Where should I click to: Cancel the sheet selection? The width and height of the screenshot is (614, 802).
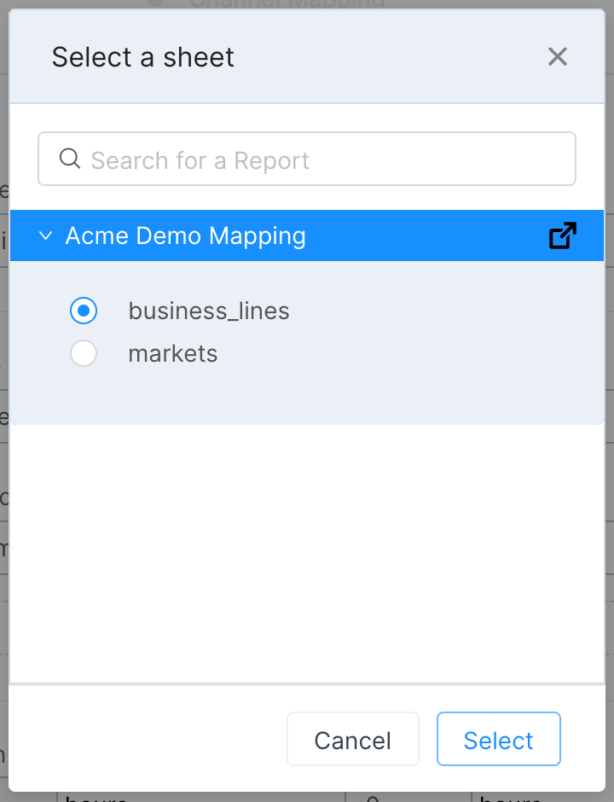pyautogui.click(x=353, y=739)
